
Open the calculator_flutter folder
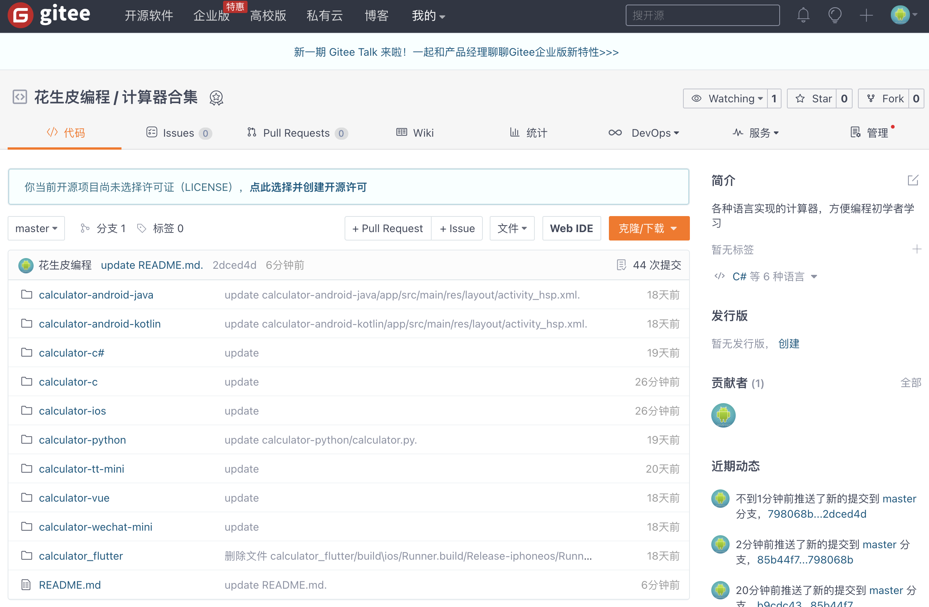point(81,555)
